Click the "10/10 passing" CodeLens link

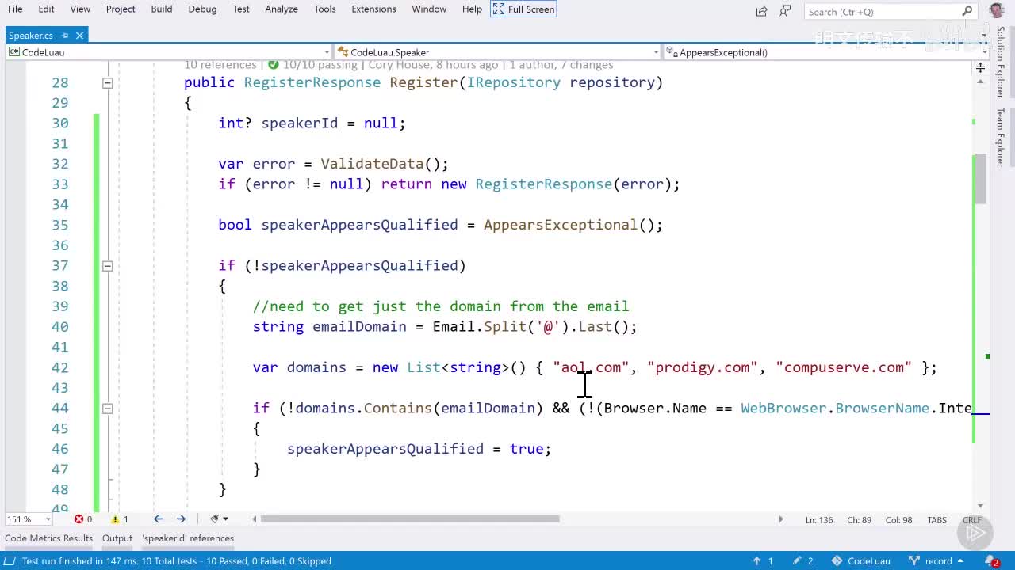click(320, 65)
